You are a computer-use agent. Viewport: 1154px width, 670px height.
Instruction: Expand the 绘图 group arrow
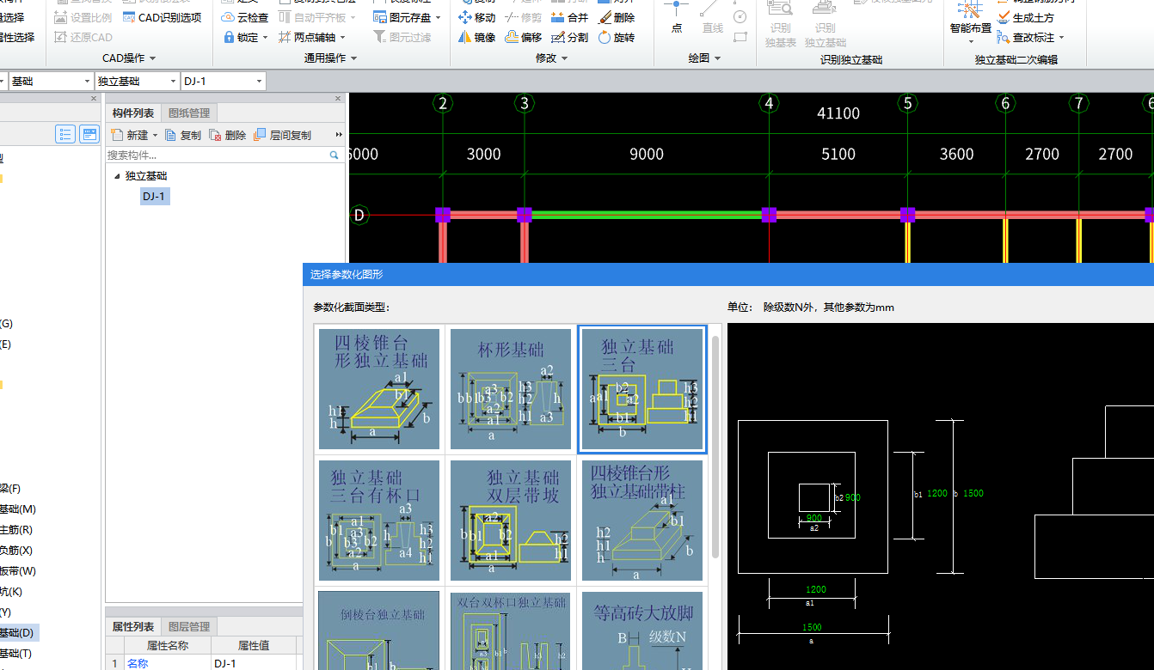[717, 58]
